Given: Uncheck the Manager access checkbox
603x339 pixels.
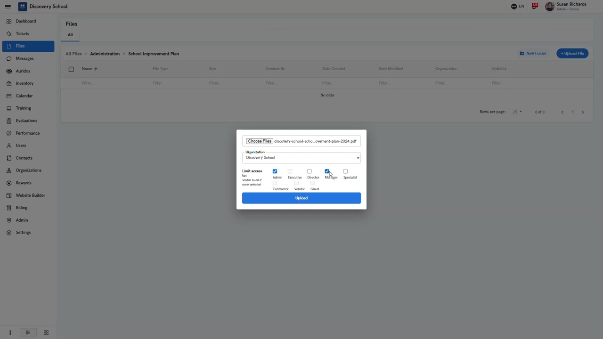Looking at the screenshot, I should pos(327,171).
